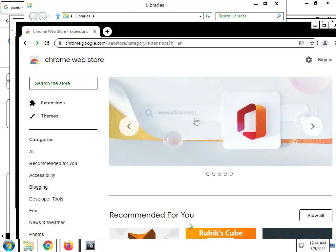Select the Fun category

point(33,211)
